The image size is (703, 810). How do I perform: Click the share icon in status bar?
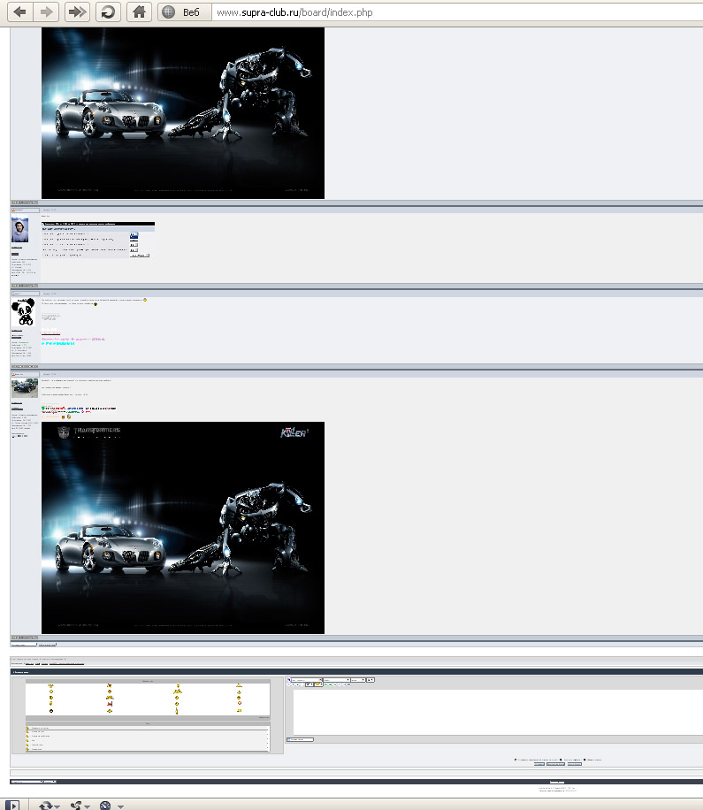[x=76, y=805]
